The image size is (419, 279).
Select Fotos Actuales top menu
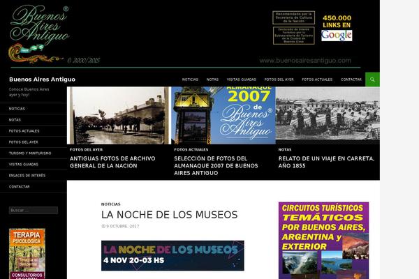[x=317, y=80]
